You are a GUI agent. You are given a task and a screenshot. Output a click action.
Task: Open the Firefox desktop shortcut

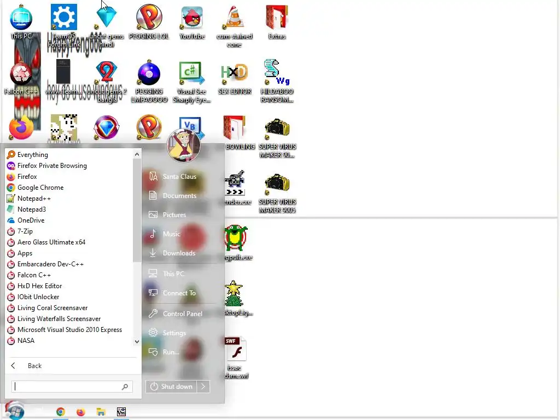pyautogui.click(x=21, y=127)
